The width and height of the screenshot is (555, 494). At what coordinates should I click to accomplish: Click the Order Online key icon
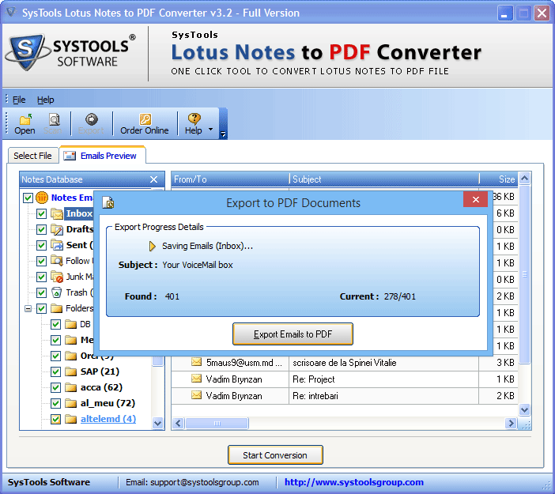point(145,119)
